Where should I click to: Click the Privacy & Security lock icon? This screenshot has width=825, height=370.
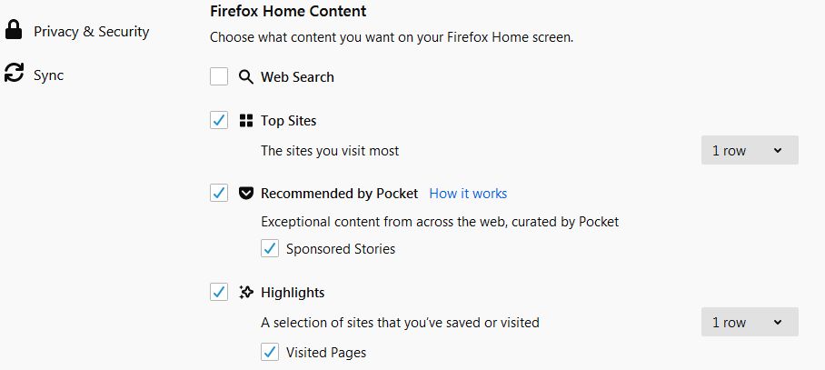point(13,30)
